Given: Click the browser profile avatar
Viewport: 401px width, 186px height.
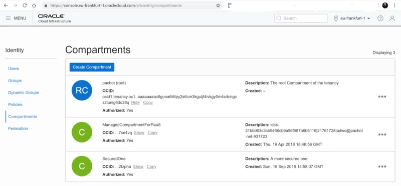Looking at the screenshot, I should (385, 5).
